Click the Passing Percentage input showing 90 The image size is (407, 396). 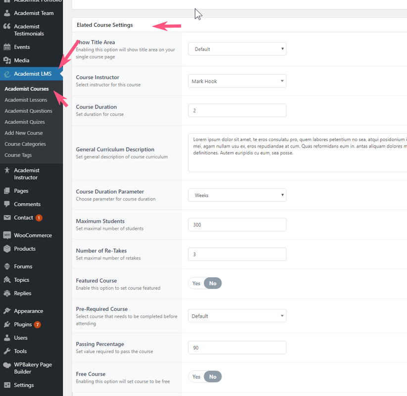click(x=237, y=347)
